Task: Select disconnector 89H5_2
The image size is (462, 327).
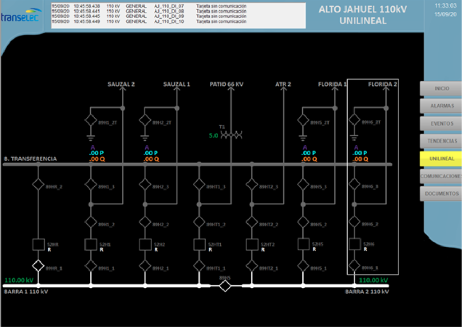Action: point(303,222)
